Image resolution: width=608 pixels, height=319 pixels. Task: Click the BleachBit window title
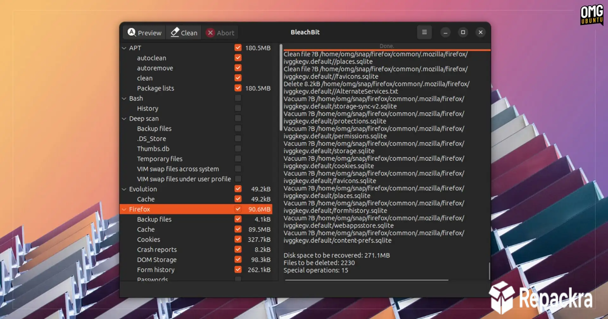(305, 32)
